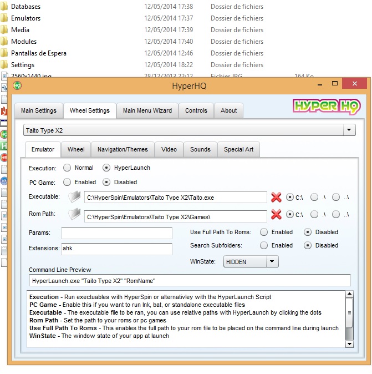Select the Pantallas de Espera folder icon
The width and height of the screenshot is (372, 374).
pos(4,53)
